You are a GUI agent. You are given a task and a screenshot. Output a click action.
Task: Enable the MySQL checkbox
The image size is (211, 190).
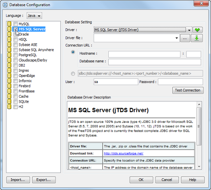coord(15,24)
